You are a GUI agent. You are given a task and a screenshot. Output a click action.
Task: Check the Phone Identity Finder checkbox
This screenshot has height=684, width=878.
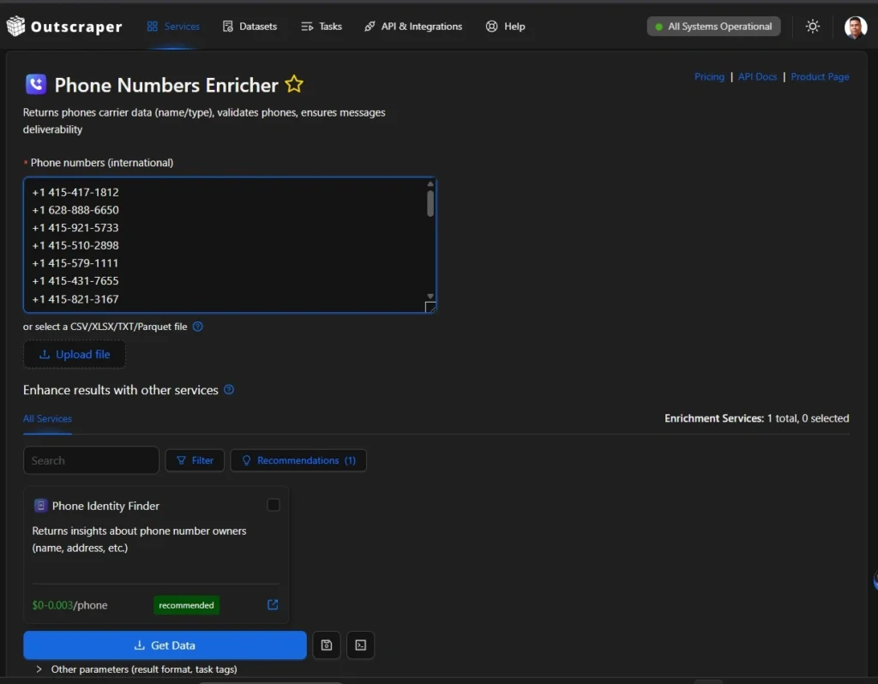(x=274, y=505)
